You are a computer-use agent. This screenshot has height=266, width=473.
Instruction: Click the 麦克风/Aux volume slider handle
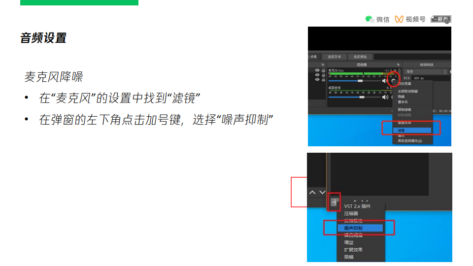click(360, 81)
